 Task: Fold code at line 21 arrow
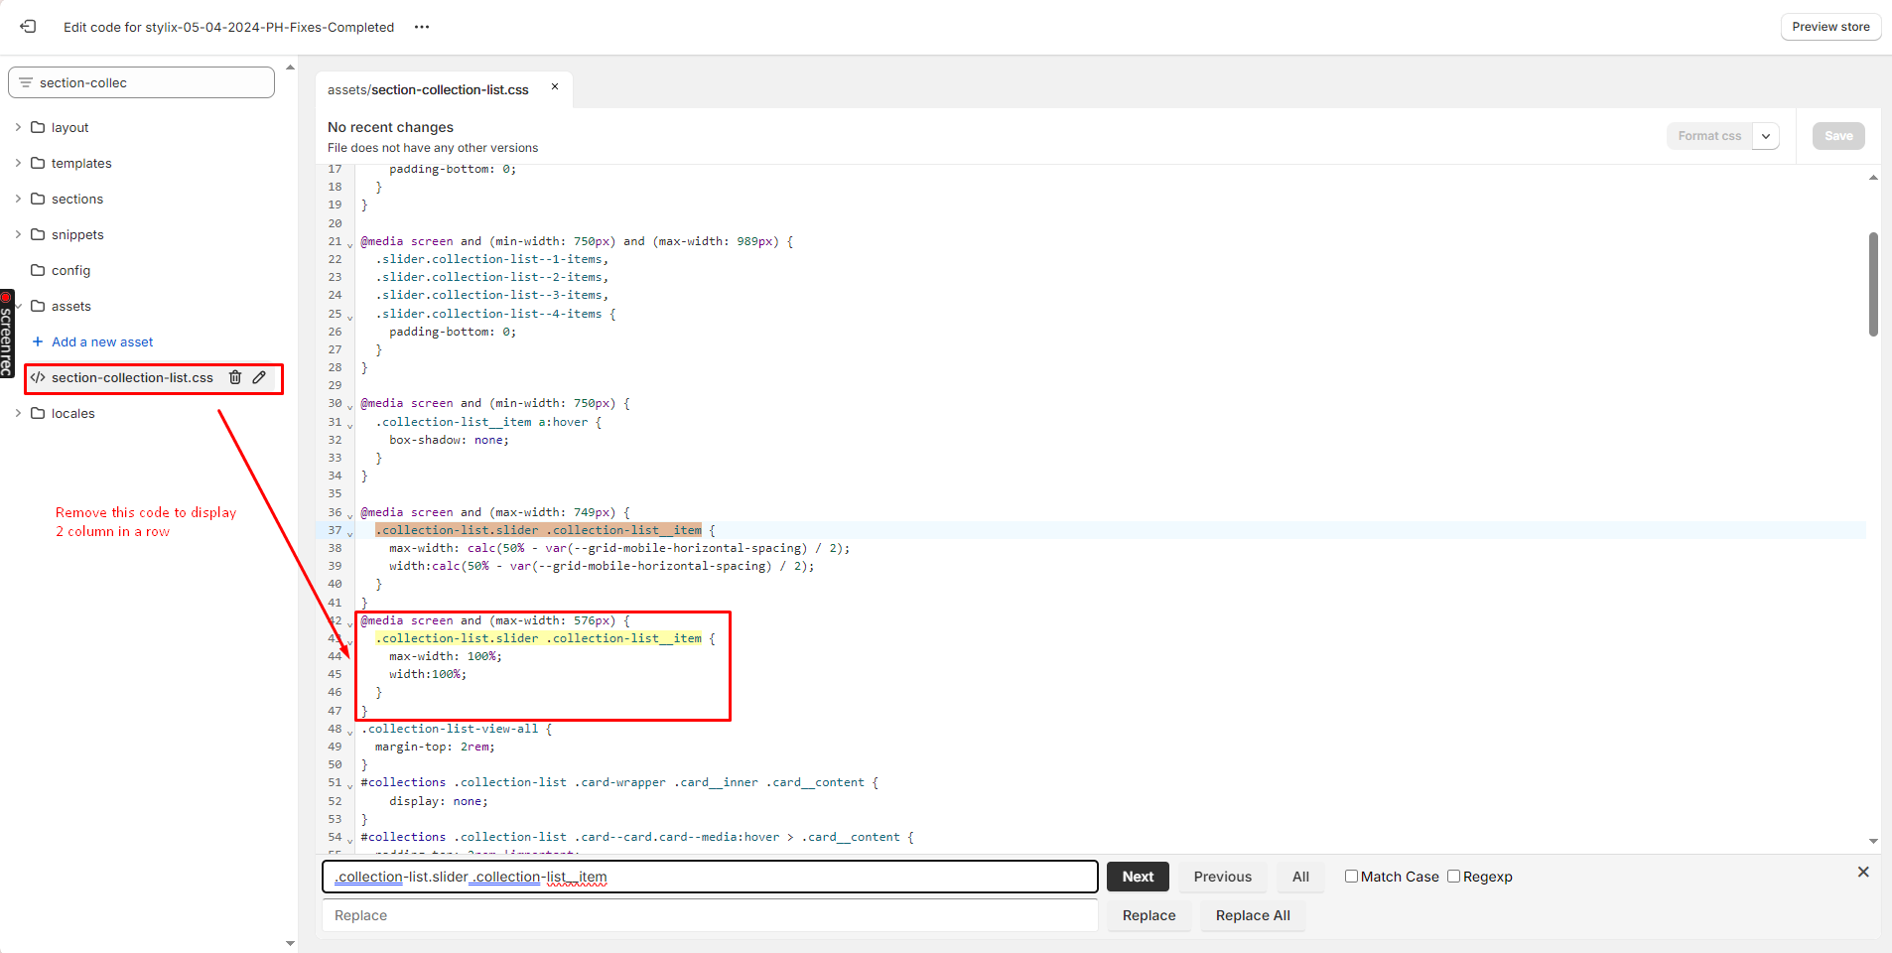349,243
